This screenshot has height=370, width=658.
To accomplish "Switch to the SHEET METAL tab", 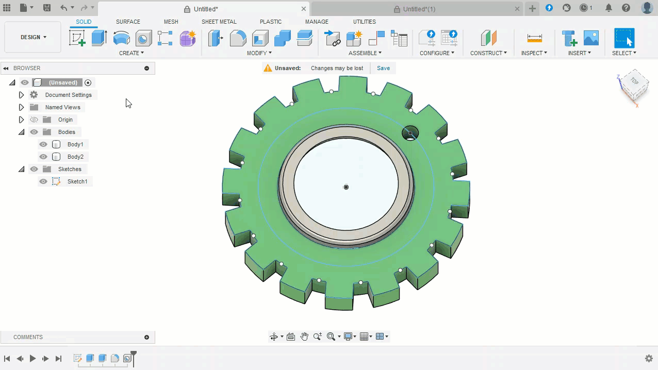I will coord(219,22).
